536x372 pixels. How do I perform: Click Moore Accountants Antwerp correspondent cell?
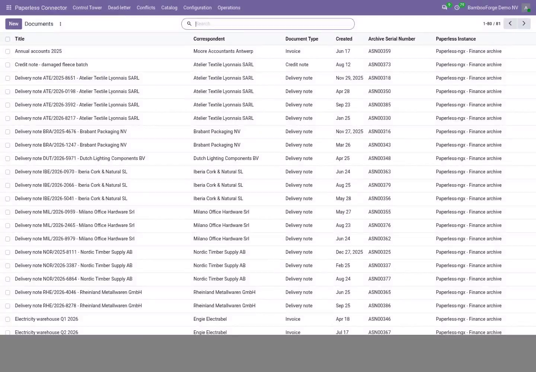pyautogui.click(x=223, y=51)
